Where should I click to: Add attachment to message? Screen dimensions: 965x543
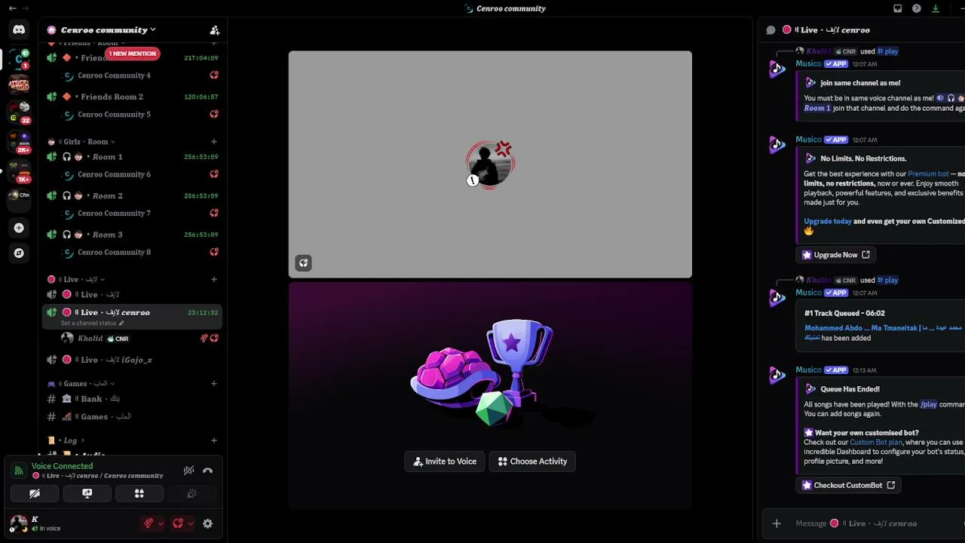(777, 523)
